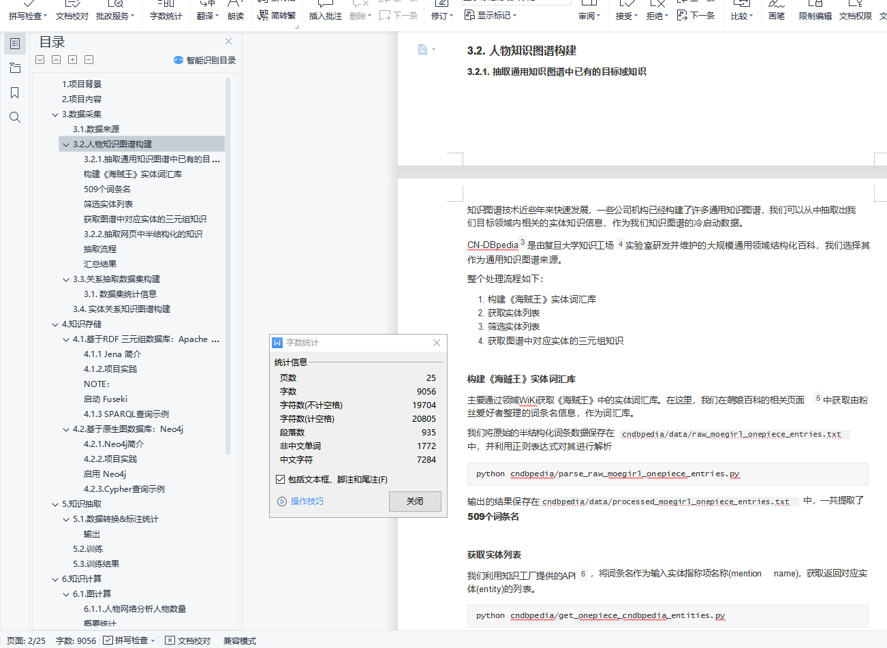The image size is (887, 648).
Task: Open the 目录 outline pane in the sidebar
Action: click(x=15, y=44)
